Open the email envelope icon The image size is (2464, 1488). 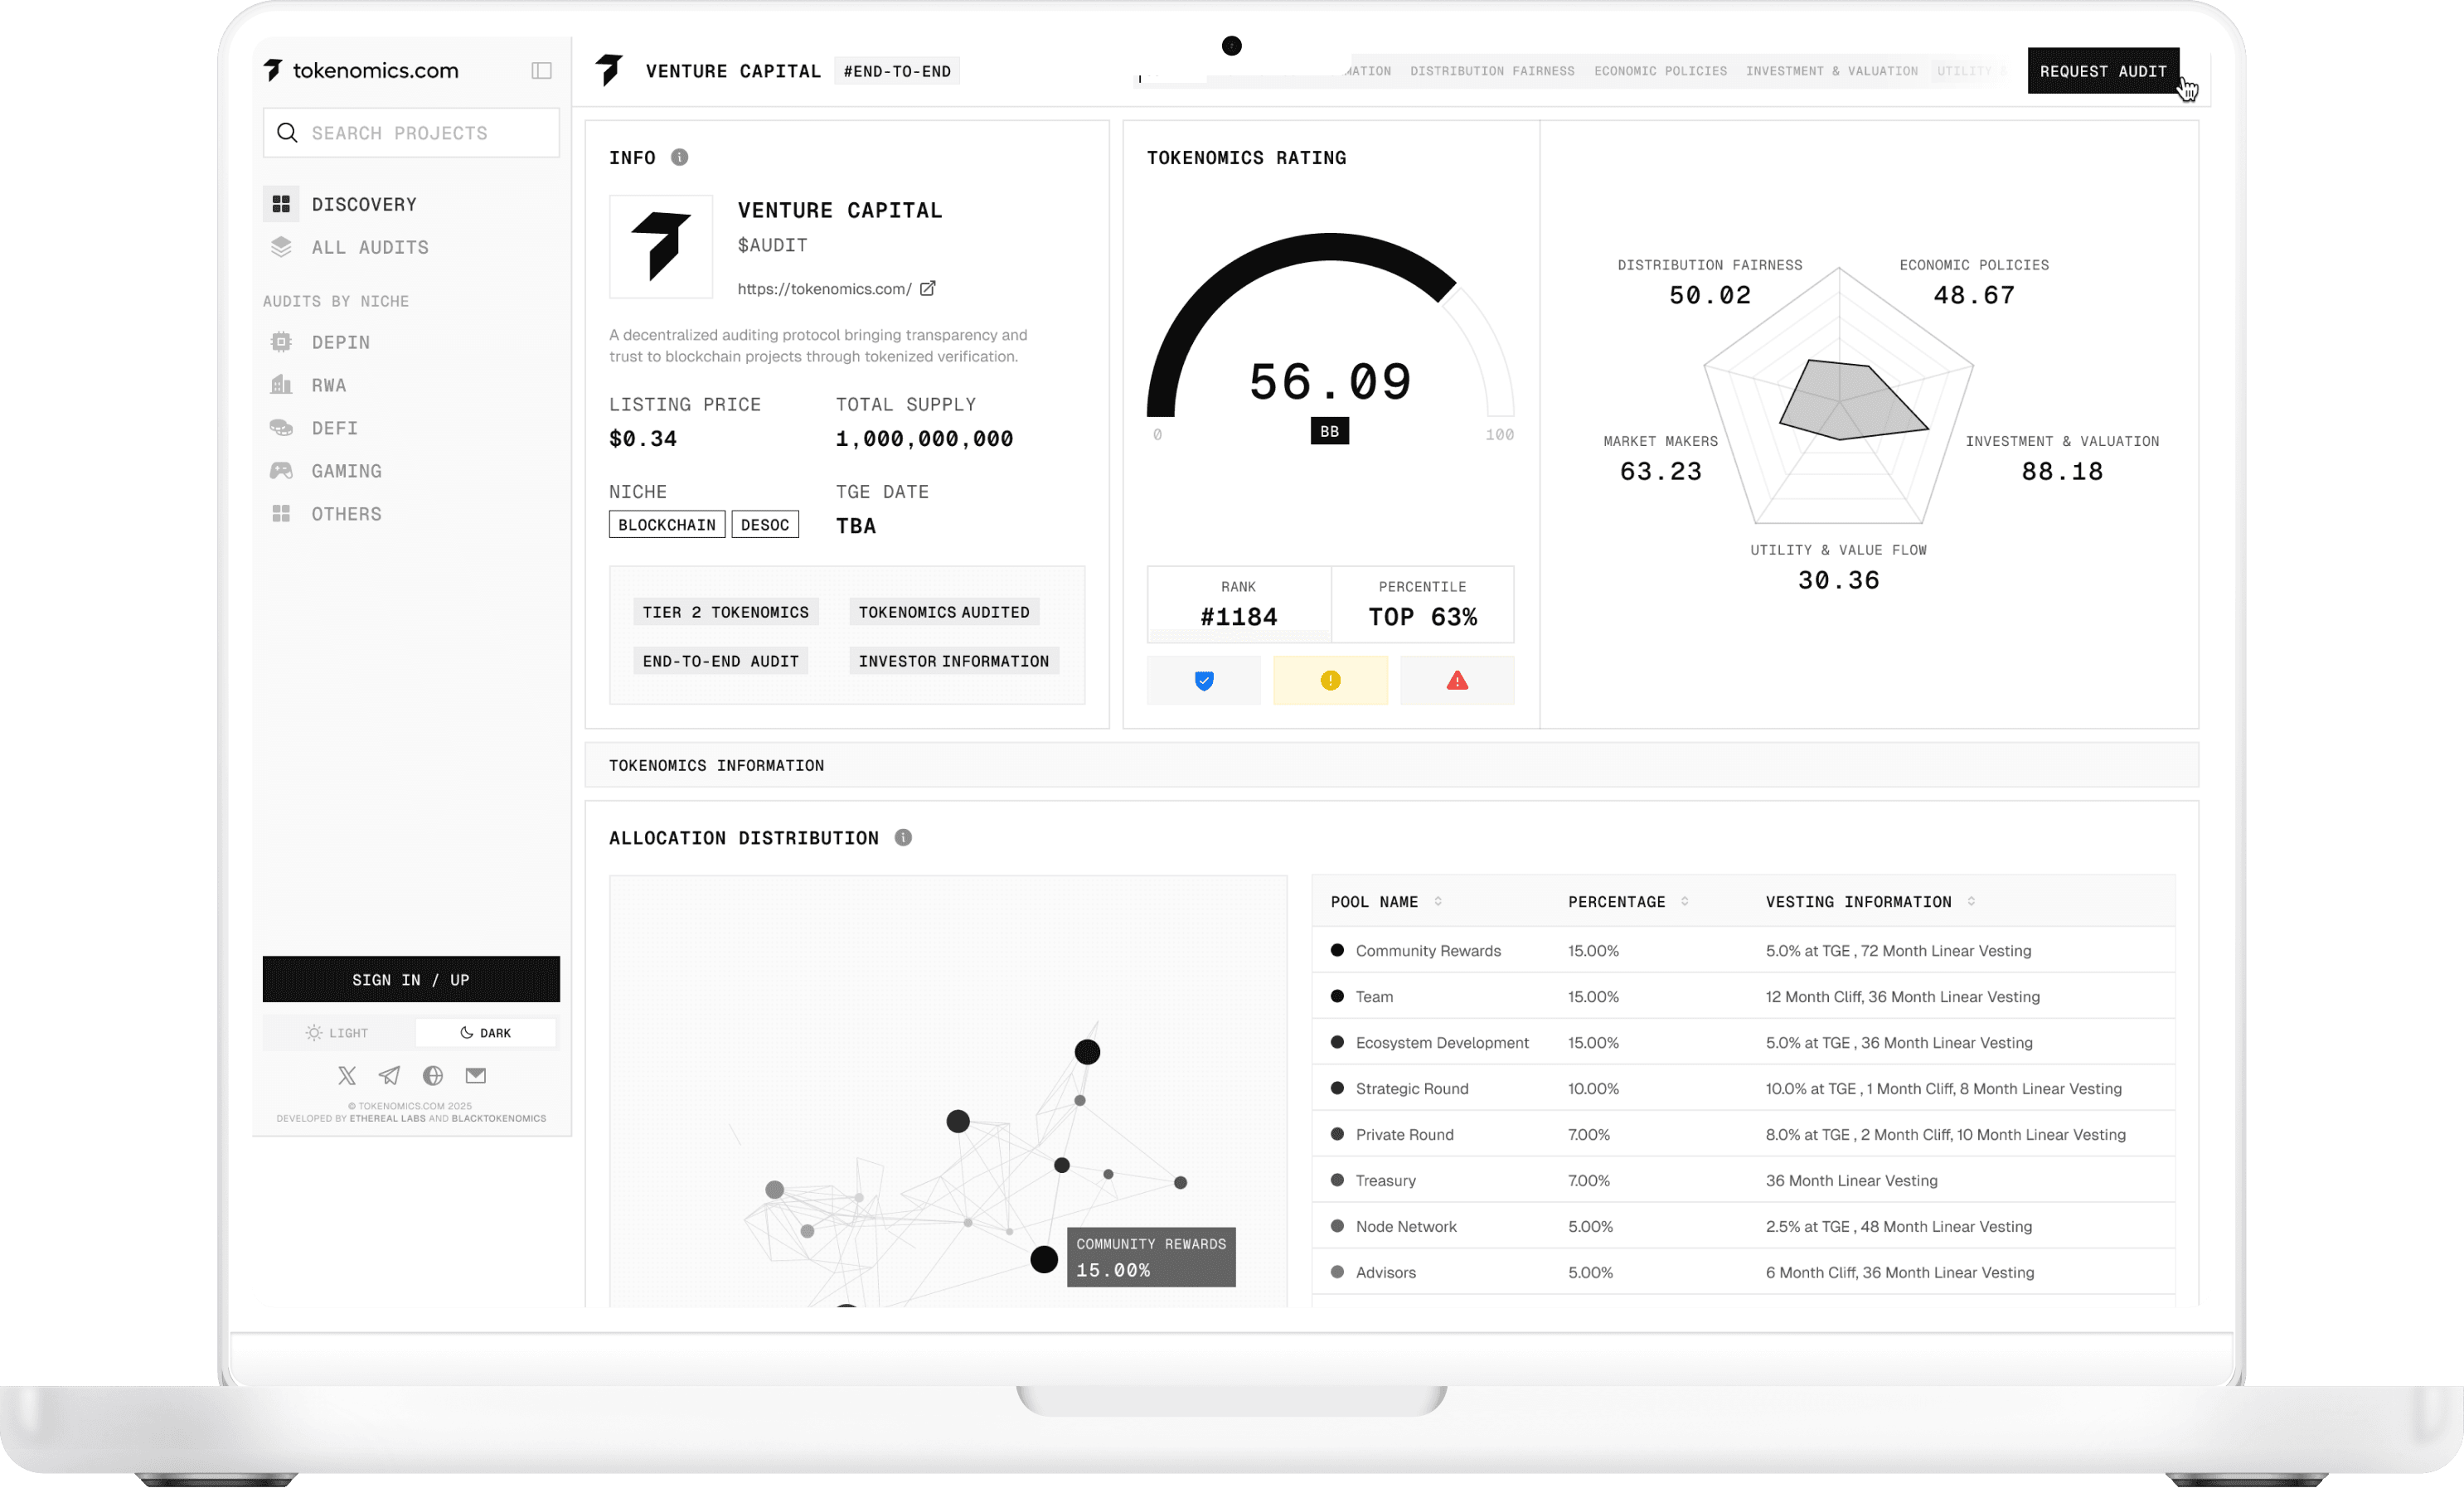tap(476, 1076)
